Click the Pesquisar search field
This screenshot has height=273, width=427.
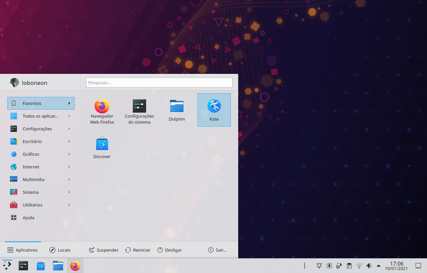pyautogui.click(x=159, y=83)
